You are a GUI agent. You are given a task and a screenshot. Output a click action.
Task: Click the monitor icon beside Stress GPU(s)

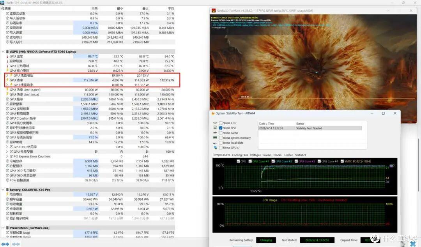(x=215, y=147)
